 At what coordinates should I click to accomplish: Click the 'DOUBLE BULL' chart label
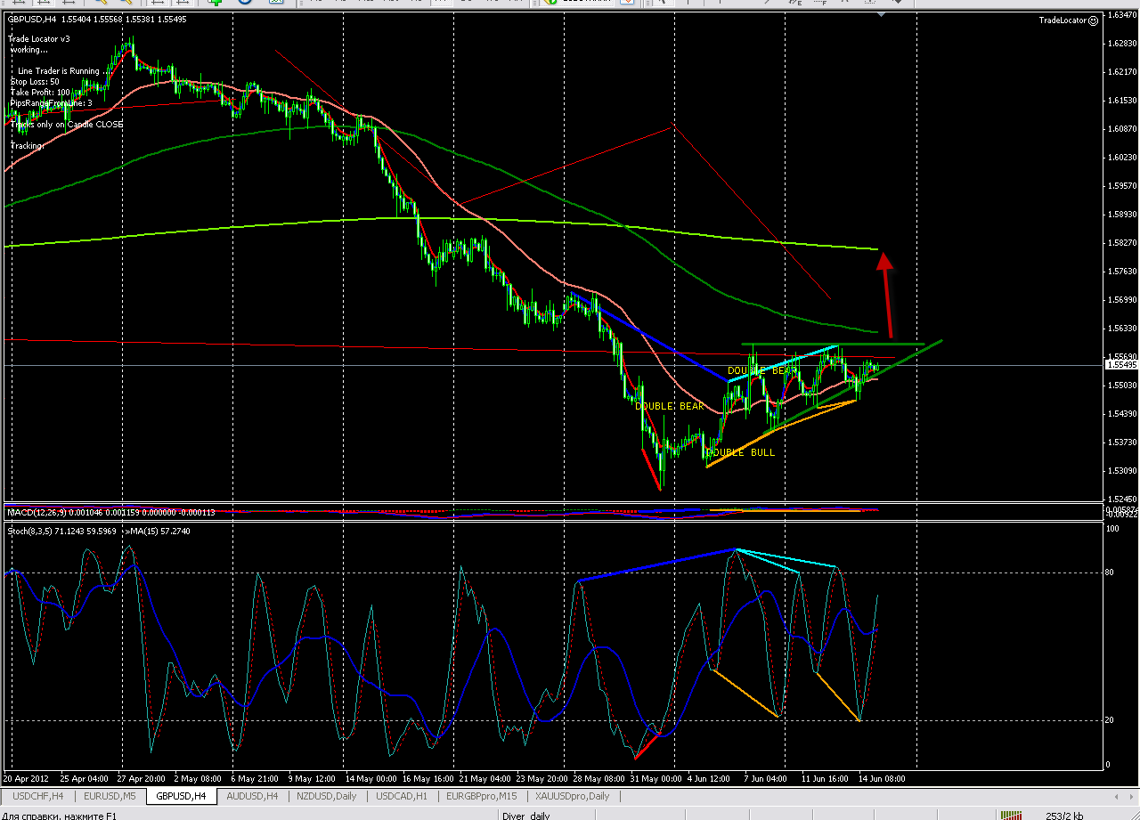pos(740,452)
